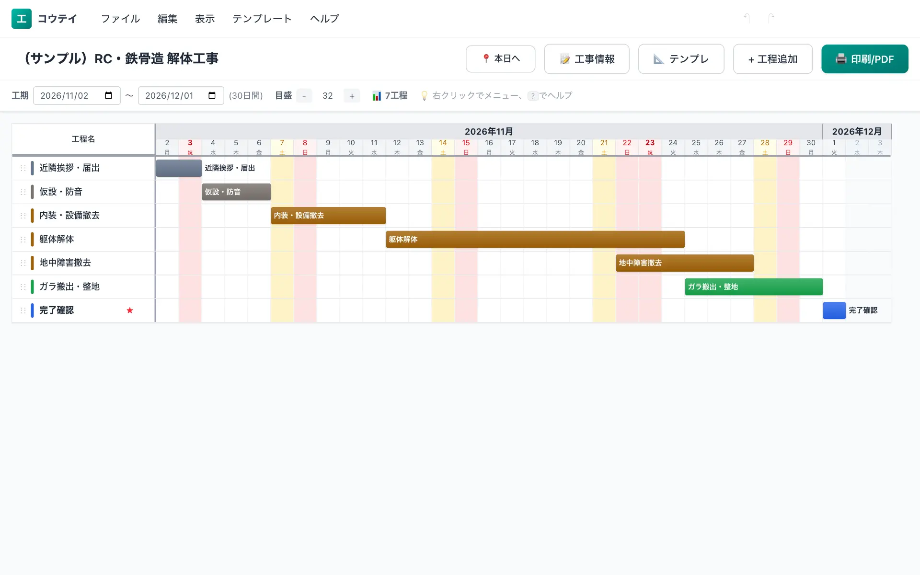The width and height of the screenshot is (920, 575).
Task: Open the end date calendar picker icon
Action: click(212, 95)
